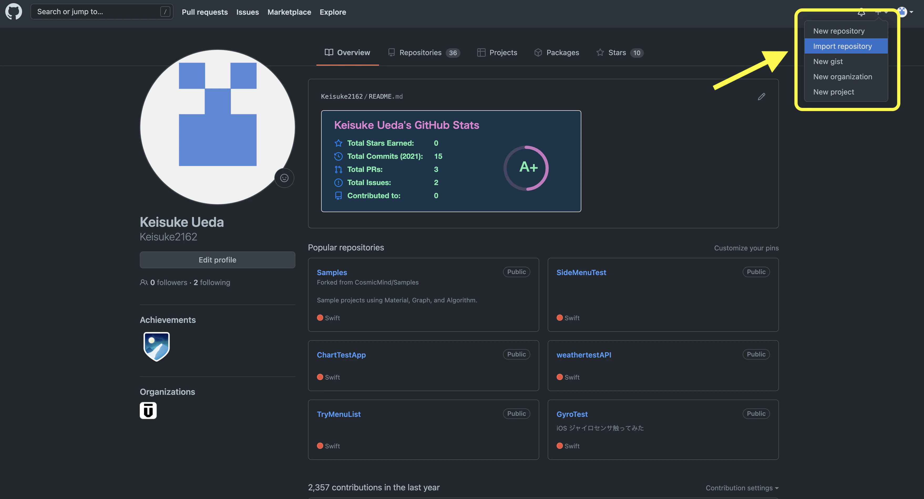924x499 pixels.
Task: Open the GyroTest repository
Action: [x=572, y=414]
